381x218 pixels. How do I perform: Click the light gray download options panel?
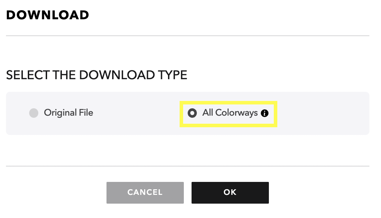pos(188,113)
